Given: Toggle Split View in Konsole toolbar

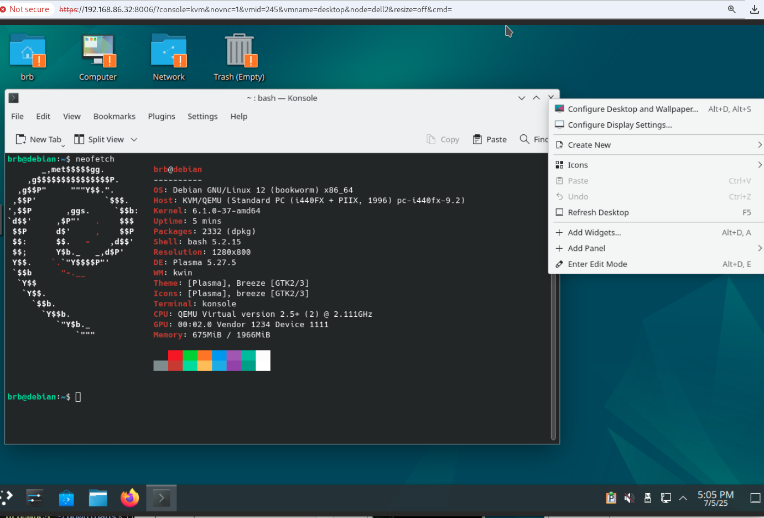Looking at the screenshot, I should coord(100,139).
